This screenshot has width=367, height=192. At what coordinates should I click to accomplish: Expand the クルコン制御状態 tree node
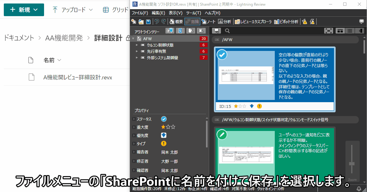[137, 45]
